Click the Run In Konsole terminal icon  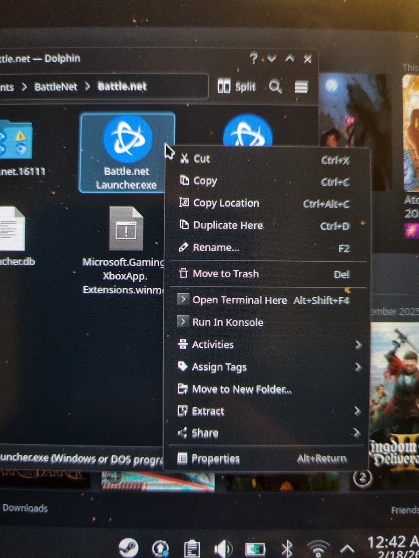183,322
